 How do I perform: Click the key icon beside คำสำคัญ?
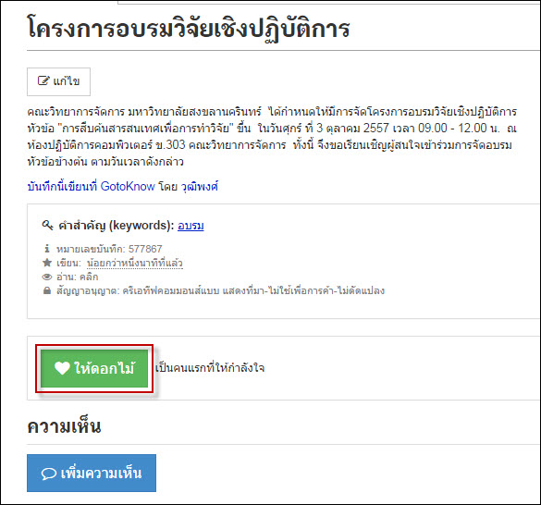(x=47, y=226)
